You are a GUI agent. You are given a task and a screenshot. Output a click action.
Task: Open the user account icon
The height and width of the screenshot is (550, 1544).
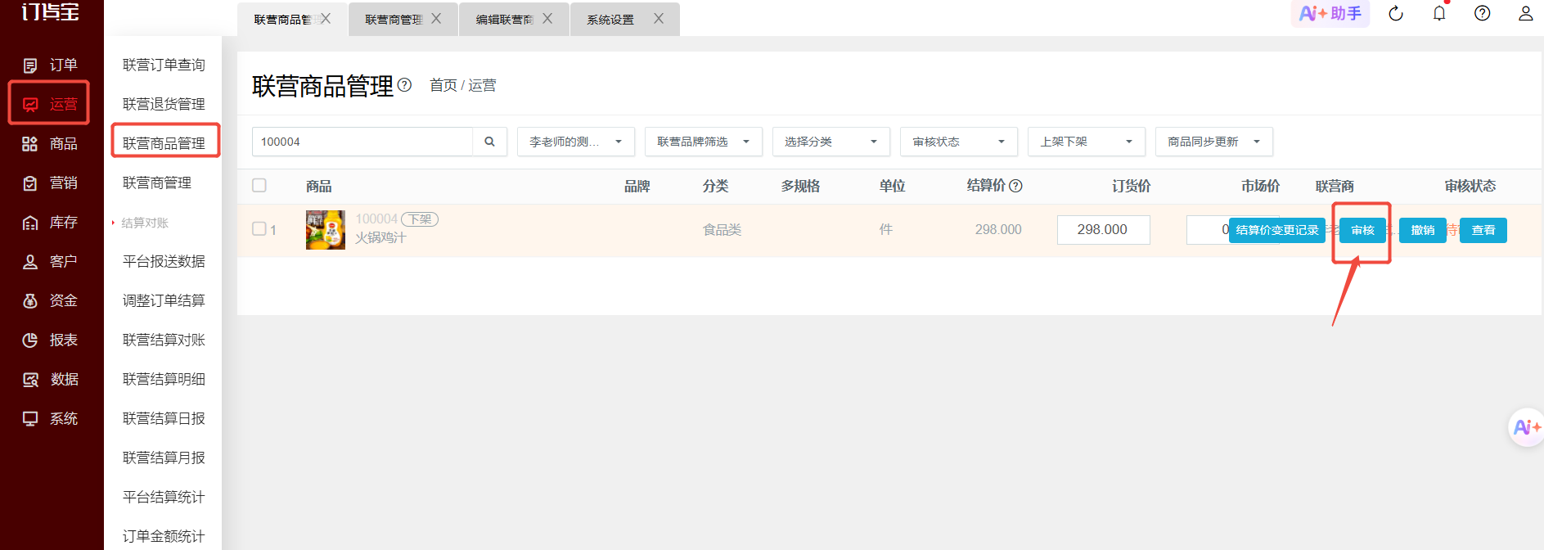1525,13
